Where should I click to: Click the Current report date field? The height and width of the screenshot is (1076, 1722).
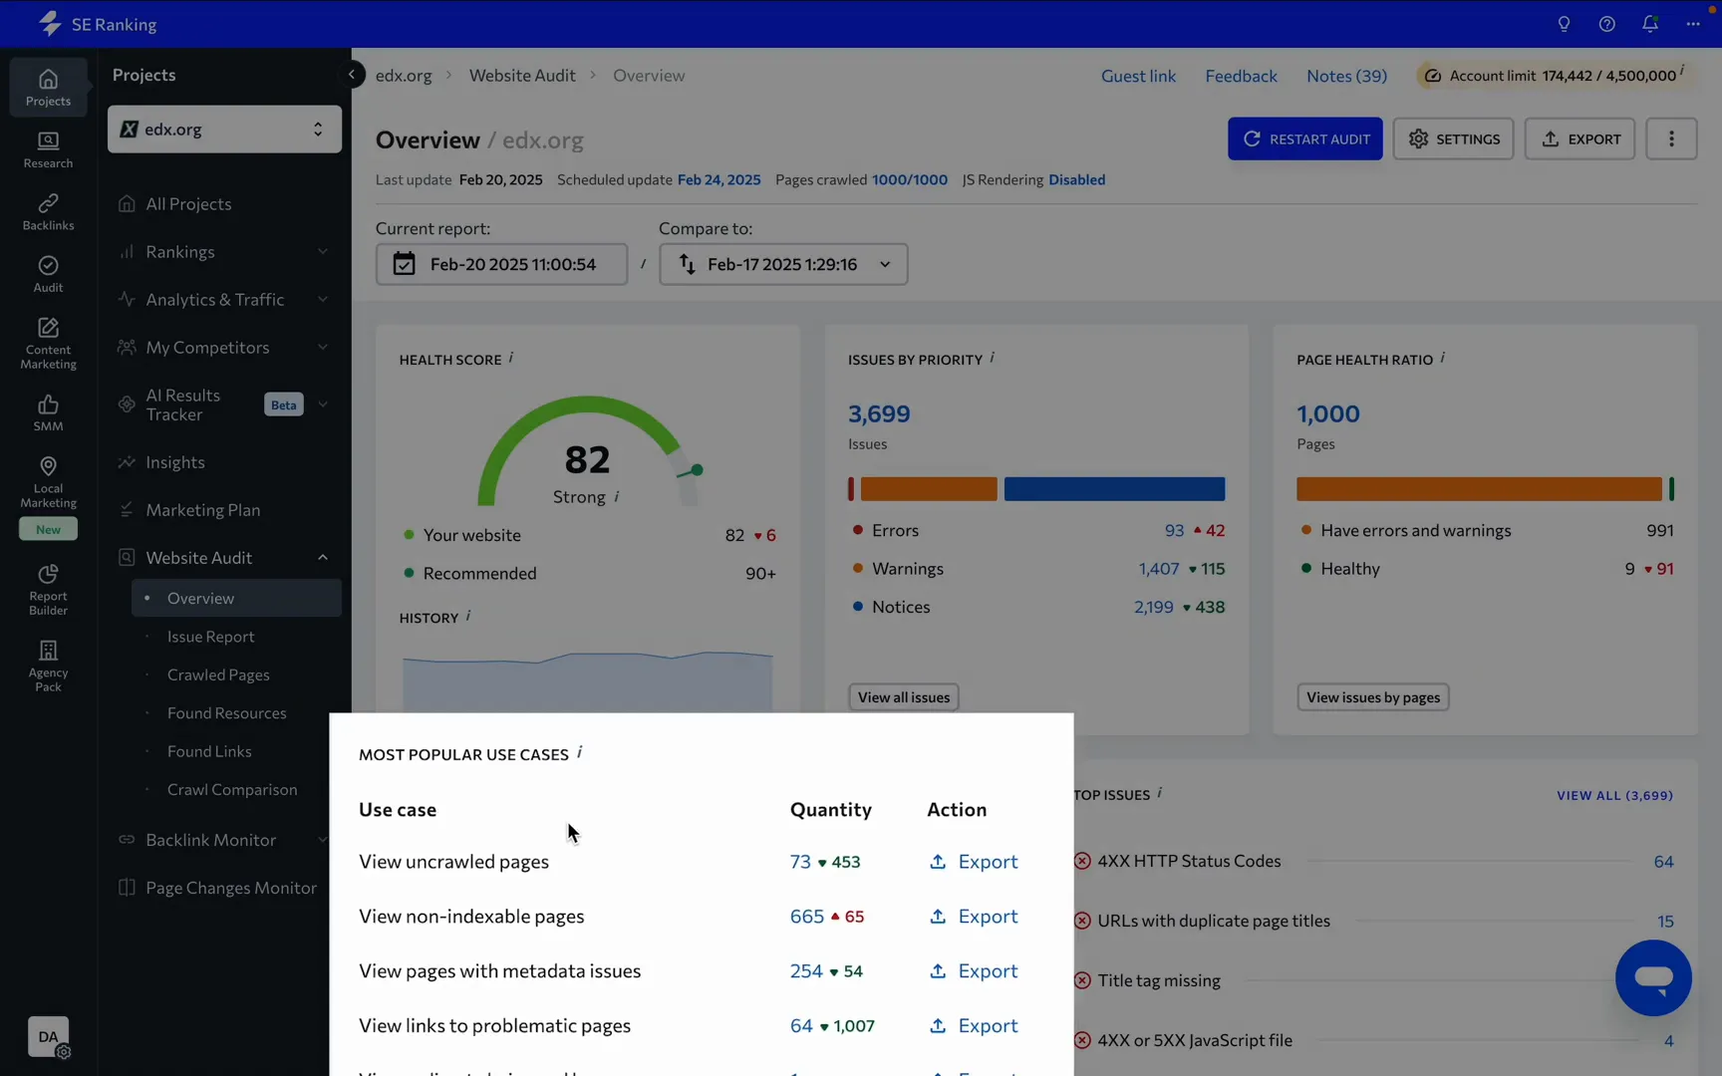click(501, 264)
